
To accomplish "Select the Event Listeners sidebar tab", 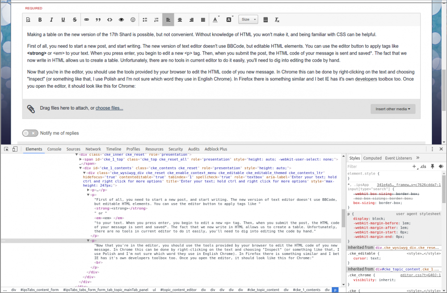I will coord(399,158).
